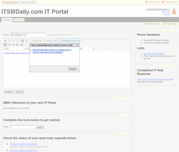The image size is (179, 152).
Task: Insert link to Default Path Save Folder article
Action: [52, 50]
